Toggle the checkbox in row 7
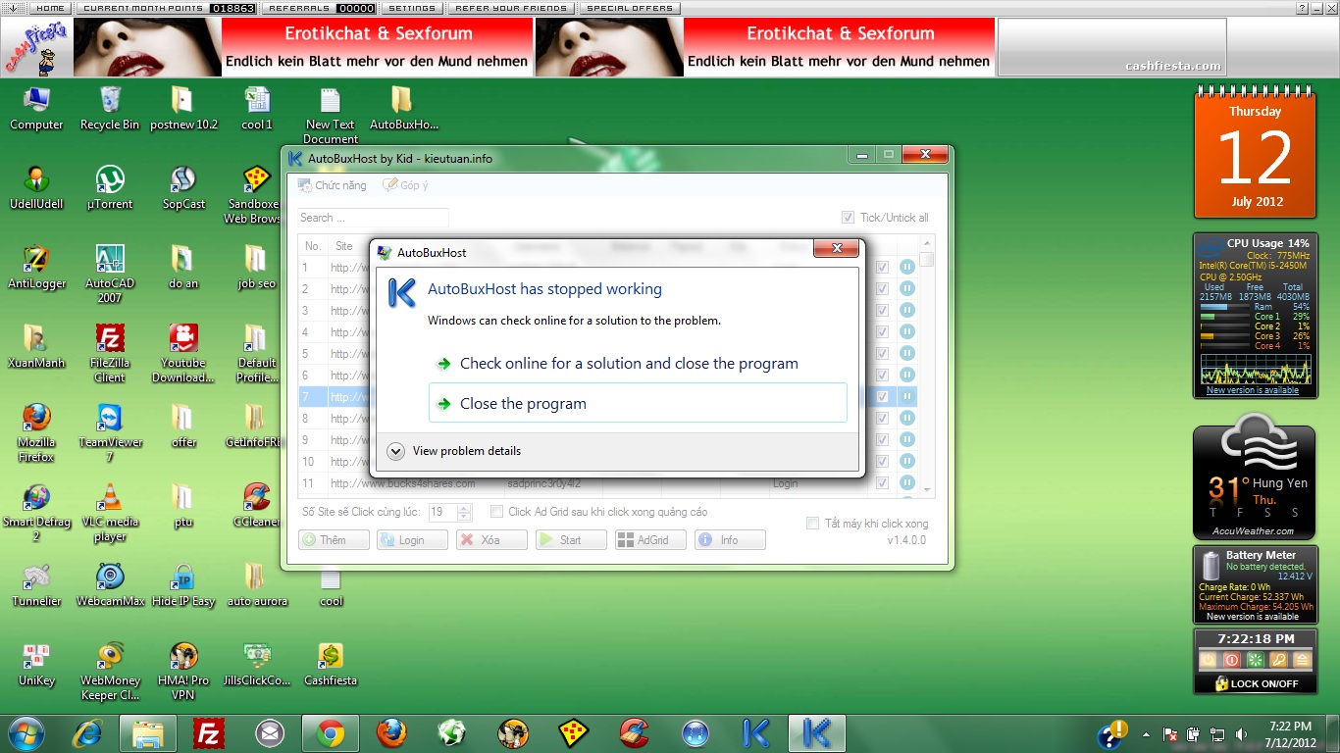 point(883,397)
